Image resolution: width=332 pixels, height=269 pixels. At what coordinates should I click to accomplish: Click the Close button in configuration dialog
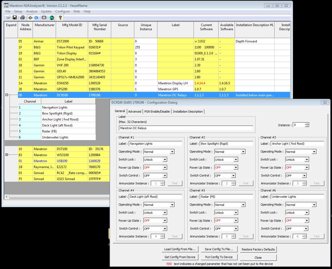pos(258,258)
